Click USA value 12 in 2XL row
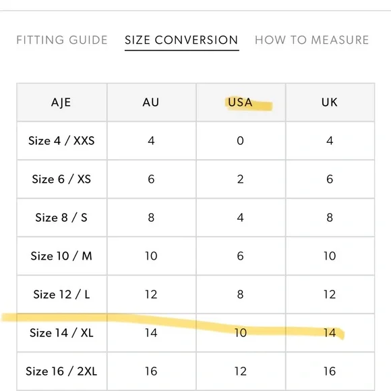Viewport: 391px width, 391px height. [241, 371]
